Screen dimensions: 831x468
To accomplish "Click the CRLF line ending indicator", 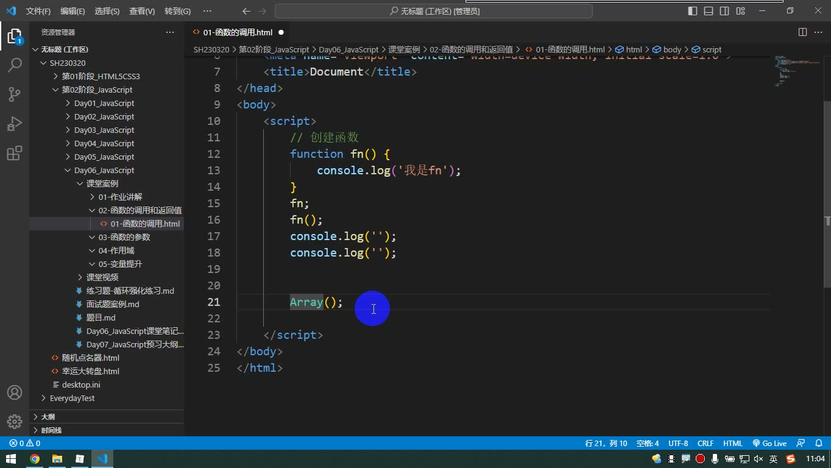I will point(705,444).
